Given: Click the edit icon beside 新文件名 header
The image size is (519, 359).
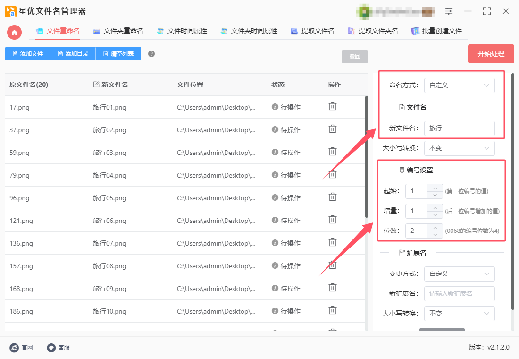Looking at the screenshot, I should (x=96, y=85).
